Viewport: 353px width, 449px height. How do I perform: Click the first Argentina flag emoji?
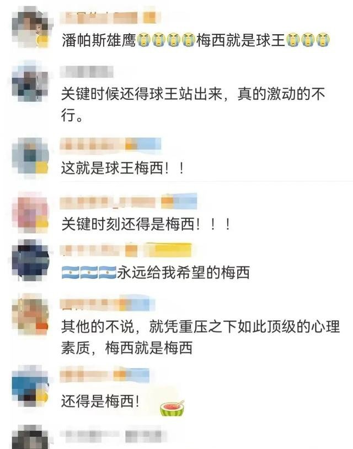(x=71, y=272)
